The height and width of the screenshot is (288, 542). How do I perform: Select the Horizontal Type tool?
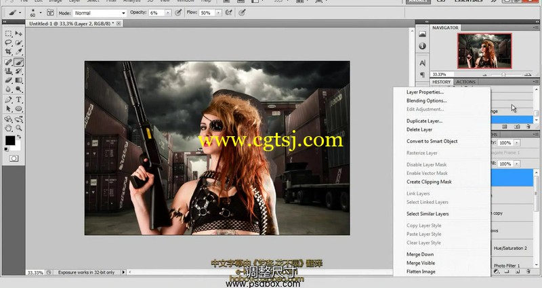click(19, 100)
